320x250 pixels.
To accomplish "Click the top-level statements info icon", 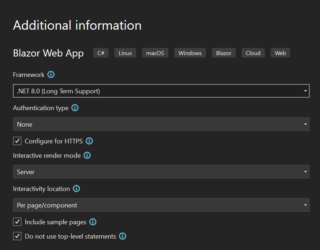I will pyautogui.click(x=123, y=236).
